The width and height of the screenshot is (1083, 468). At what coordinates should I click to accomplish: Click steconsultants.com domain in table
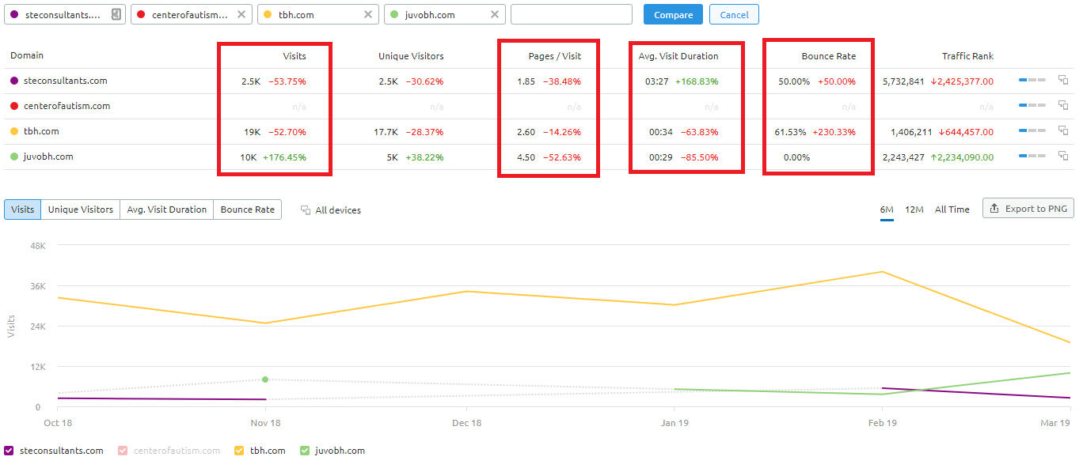tap(65, 81)
